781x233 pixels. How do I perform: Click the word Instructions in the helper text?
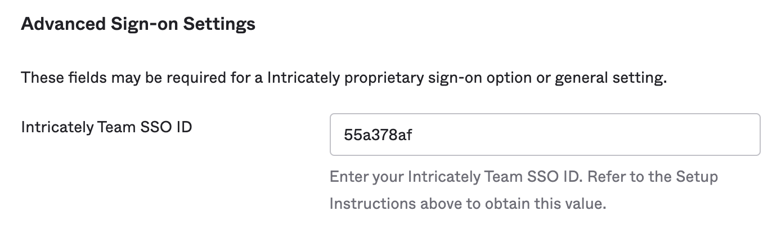click(x=365, y=203)
